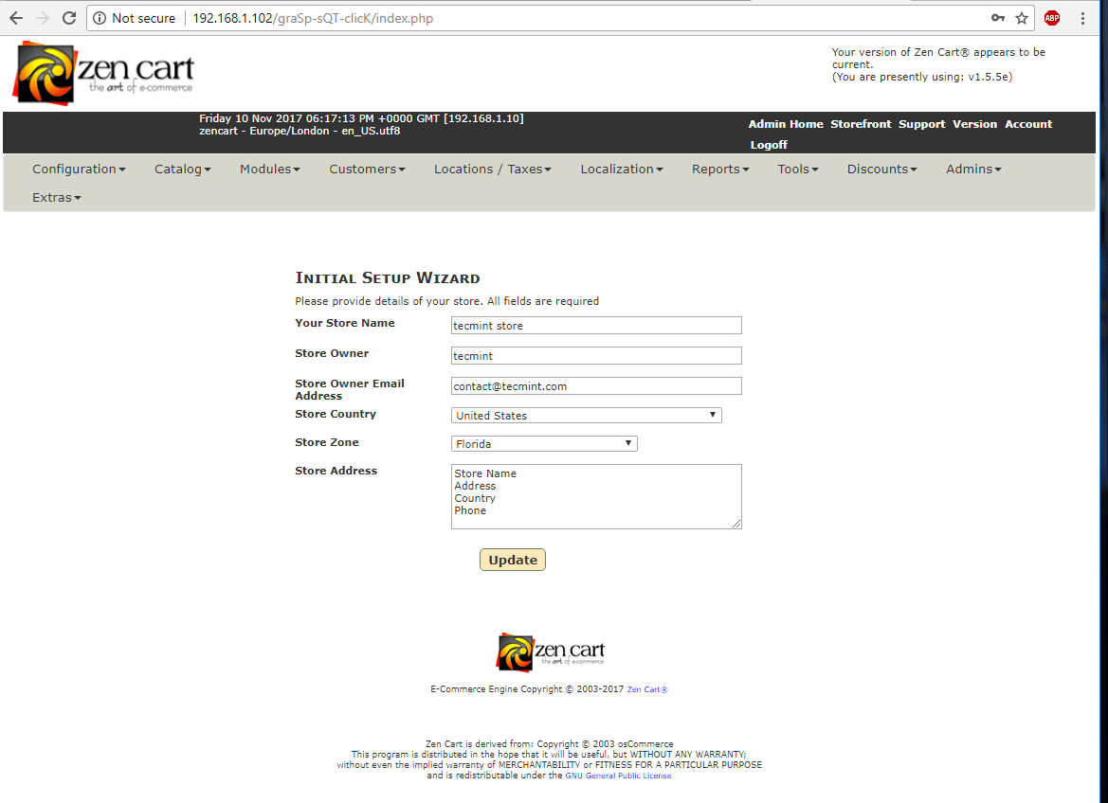Reload the page with the refresh icon

point(68,18)
